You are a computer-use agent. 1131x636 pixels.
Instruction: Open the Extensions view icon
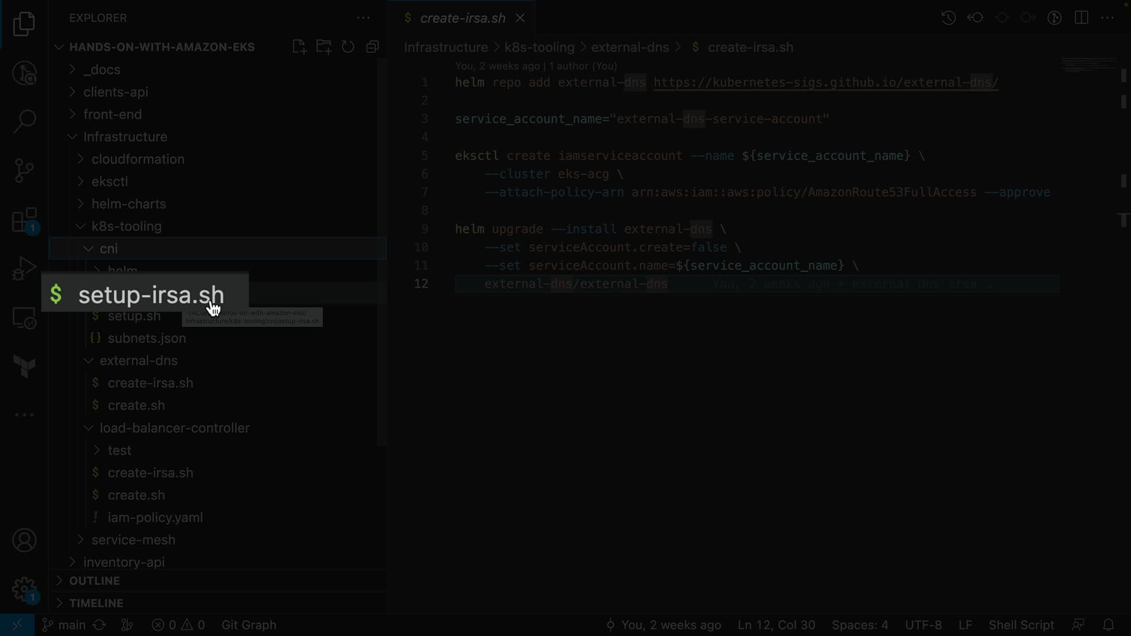point(24,221)
